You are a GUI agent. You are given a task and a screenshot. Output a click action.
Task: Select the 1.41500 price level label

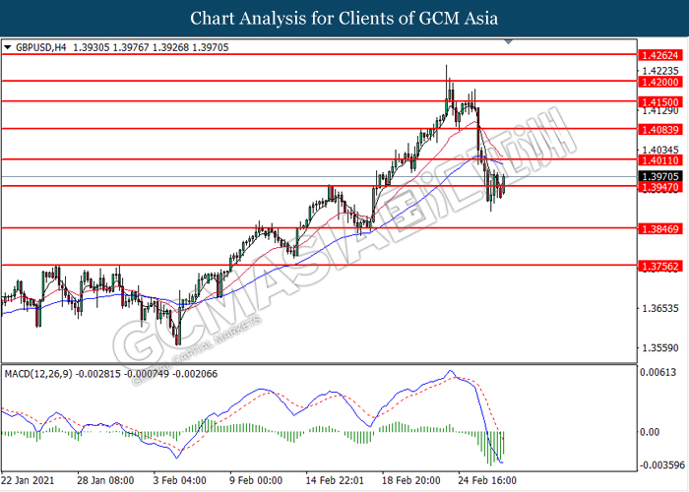click(x=660, y=102)
